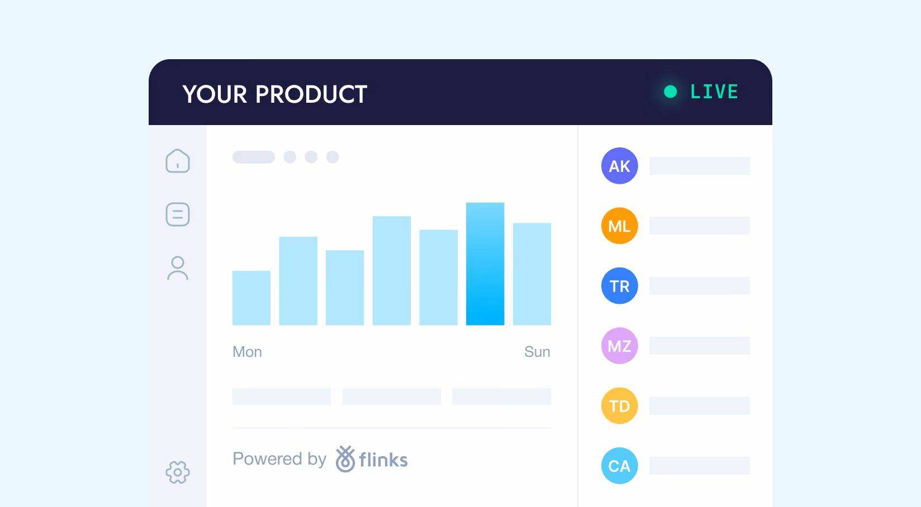Choose the TR blue avatar
The image size is (921, 507).
620,286
